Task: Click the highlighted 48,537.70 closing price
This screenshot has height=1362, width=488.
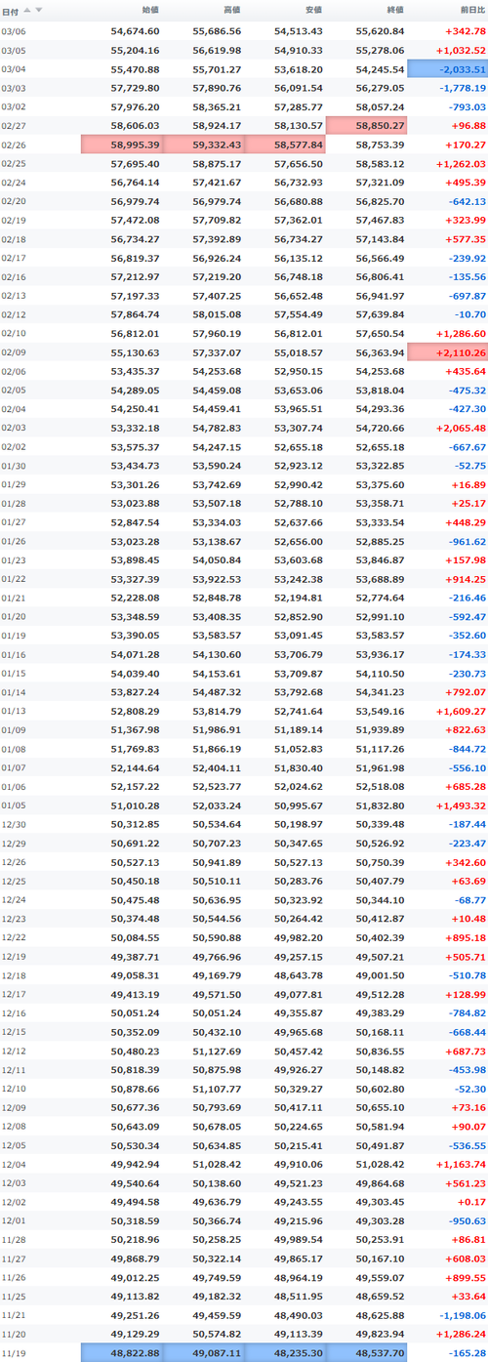Action: pos(366,1352)
